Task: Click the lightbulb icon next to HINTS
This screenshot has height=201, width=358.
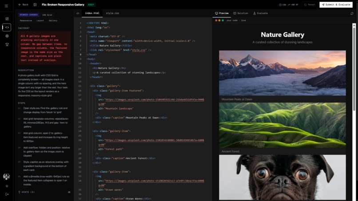Action: point(19,192)
